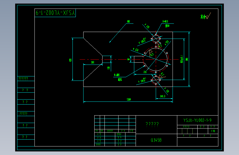239x155 pixels.
Task: Select the mirrored YSJX-YL002-1-9 label in the top-left box
Action: [55, 13]
